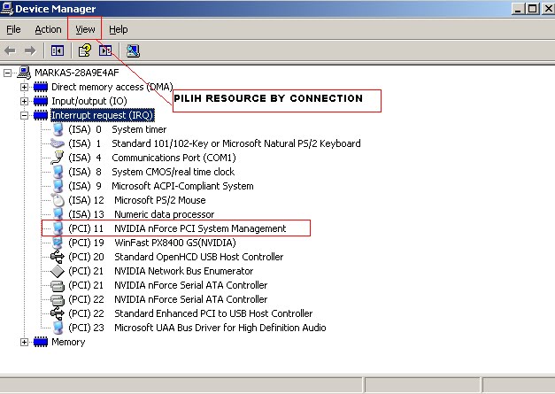This screenshot has width=555, height=394.
Task: Expand the Memory node
Action: click(x=24, y=342)
